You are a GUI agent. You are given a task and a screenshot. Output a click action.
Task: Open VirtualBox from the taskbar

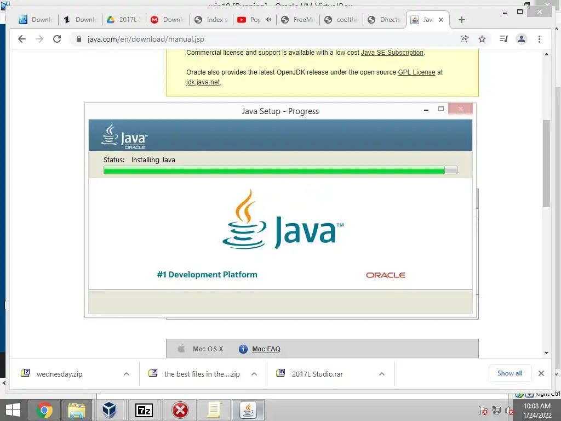click(x=109, y=410)
